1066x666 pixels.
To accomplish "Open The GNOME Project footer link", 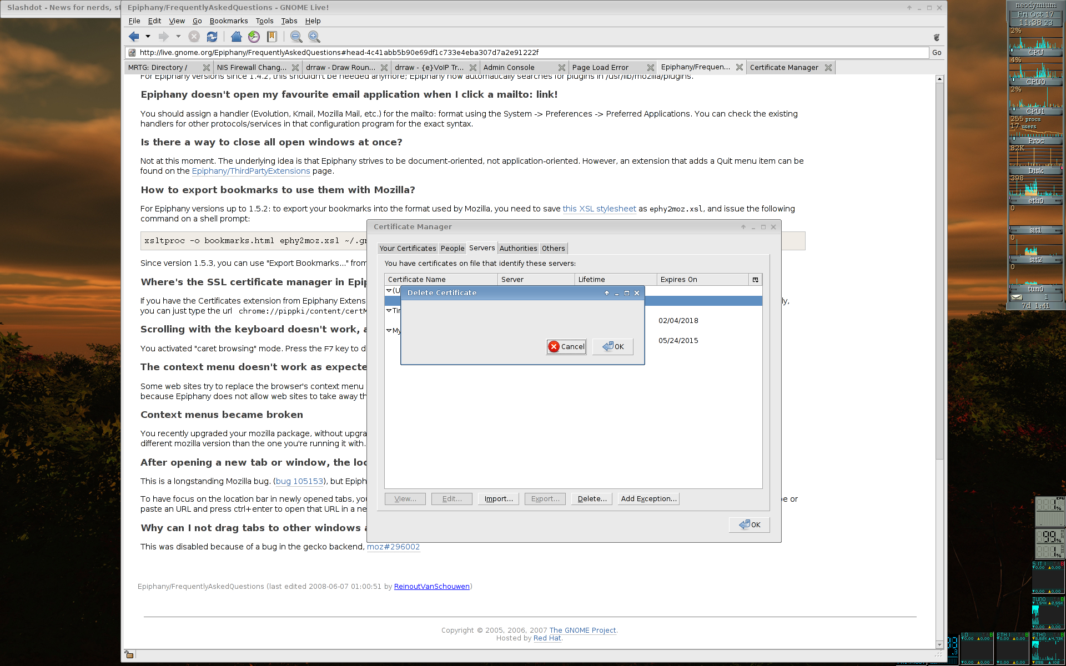I will coord(582,630).
